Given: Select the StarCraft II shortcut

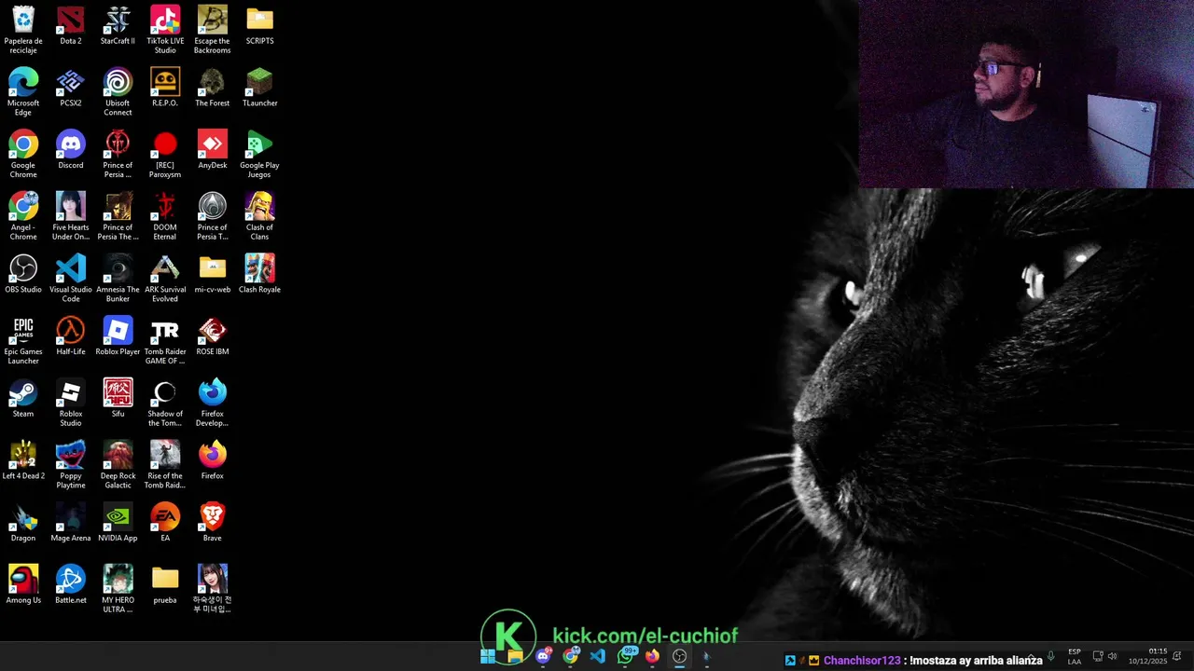Looking at the screenshot, I should [x=118, y=26].
